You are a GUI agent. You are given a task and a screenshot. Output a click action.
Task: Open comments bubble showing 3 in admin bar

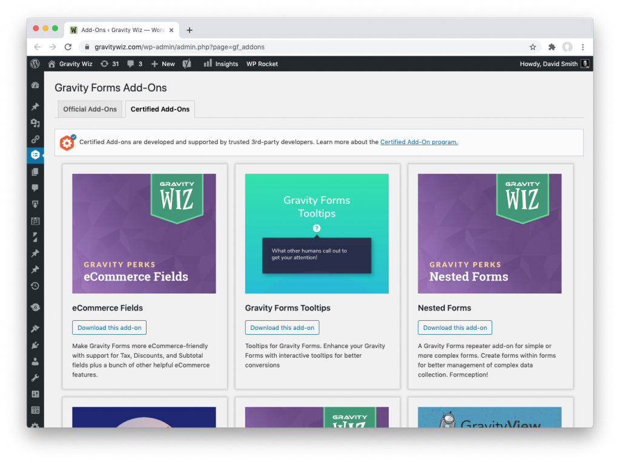tap(134, 64)
